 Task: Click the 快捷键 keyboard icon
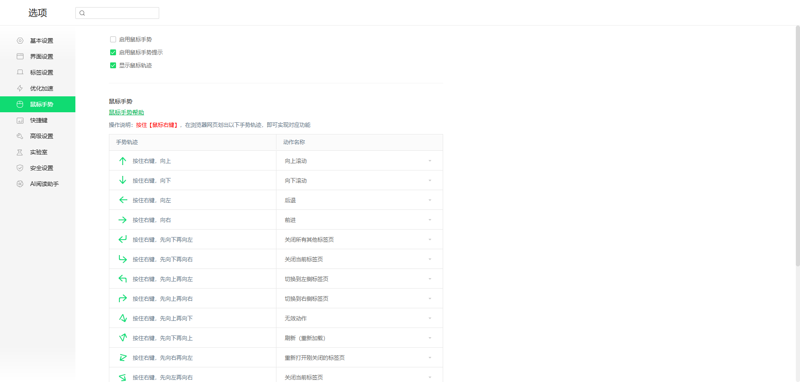tap(20, 120)
